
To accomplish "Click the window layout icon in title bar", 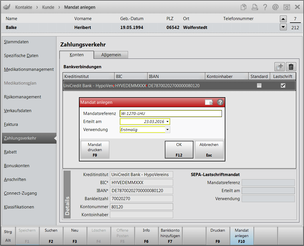I will coord(286,7).
